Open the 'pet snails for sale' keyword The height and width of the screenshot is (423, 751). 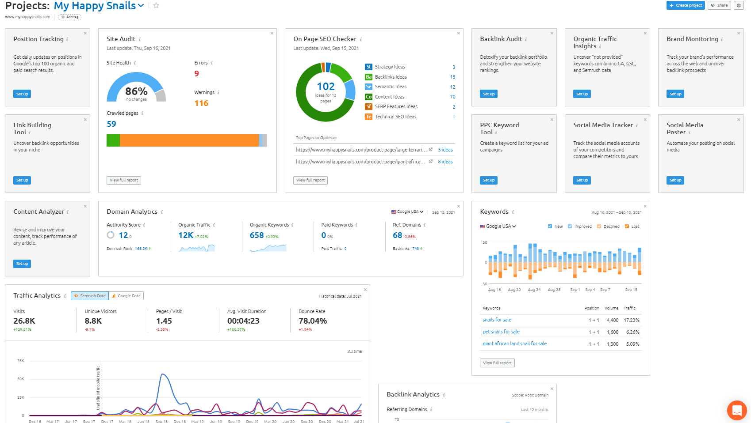pyautogui.click(x=501, y=332)
